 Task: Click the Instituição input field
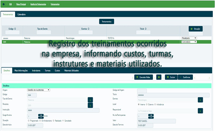coord(63,110)
